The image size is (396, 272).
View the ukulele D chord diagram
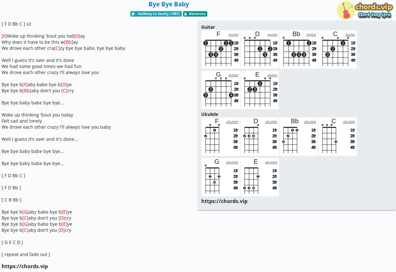(x=260, y=137)
